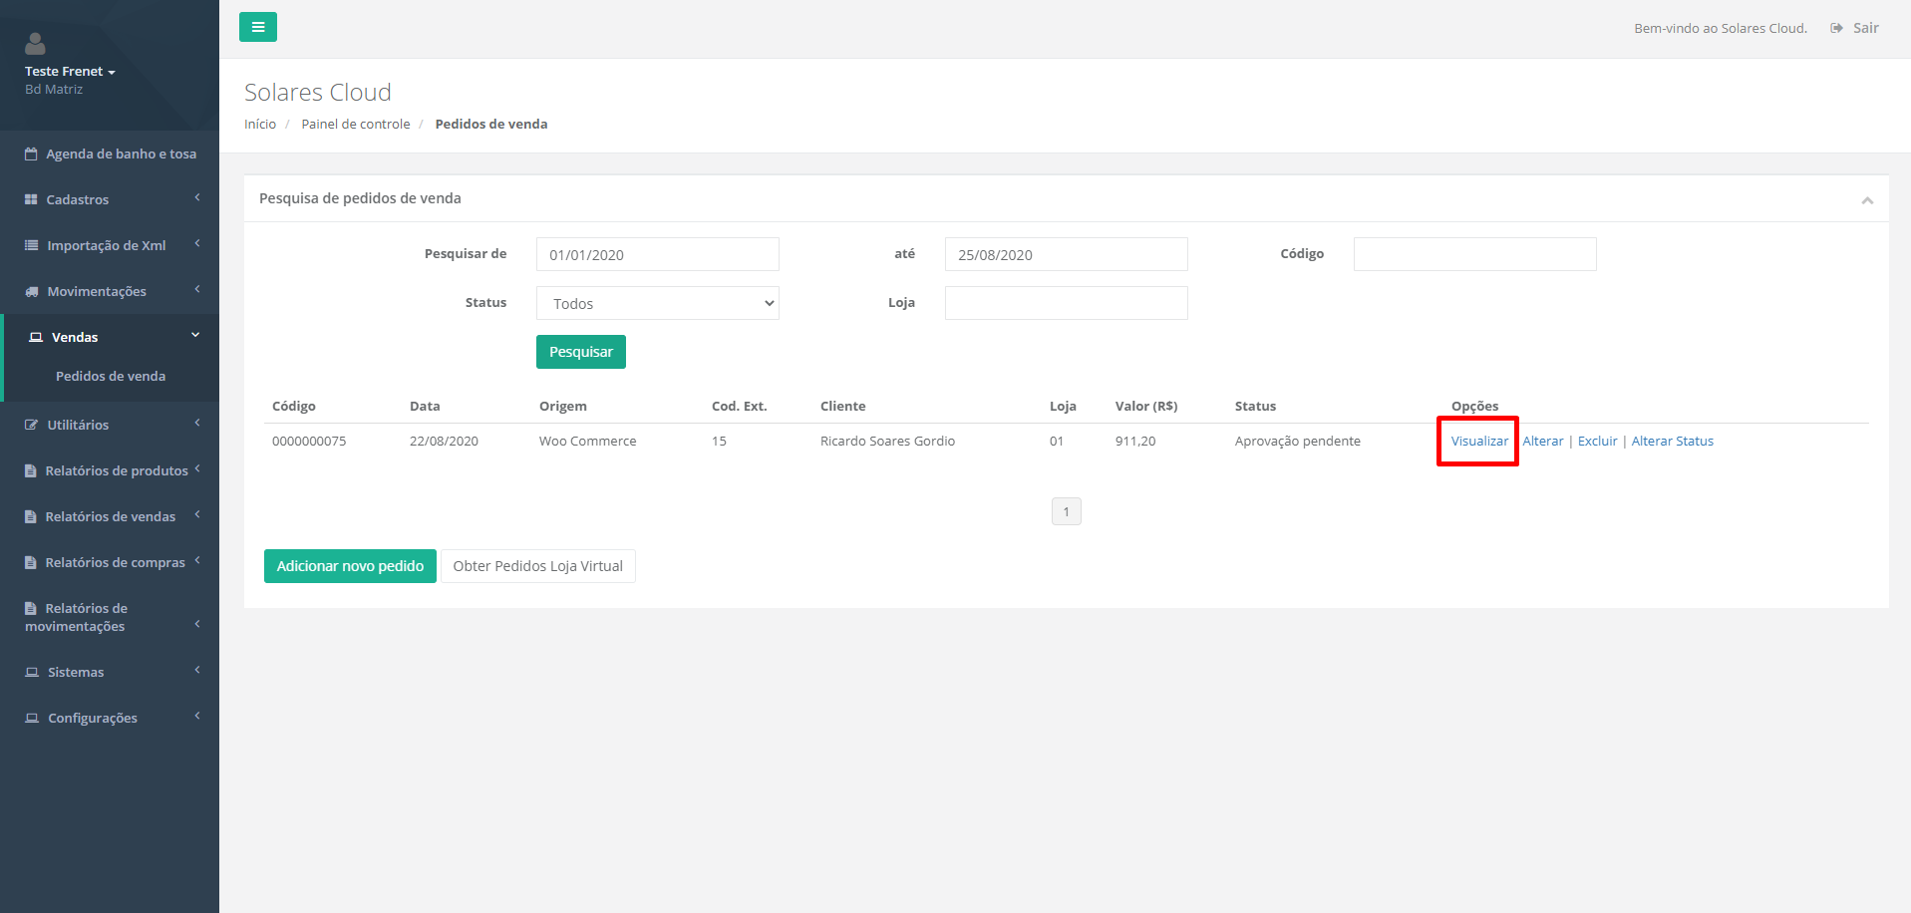This screenshot has height=913, width=1911.
Task: Click the document icon beside Relatórios de vendas
Action: (x=31, y=517)
